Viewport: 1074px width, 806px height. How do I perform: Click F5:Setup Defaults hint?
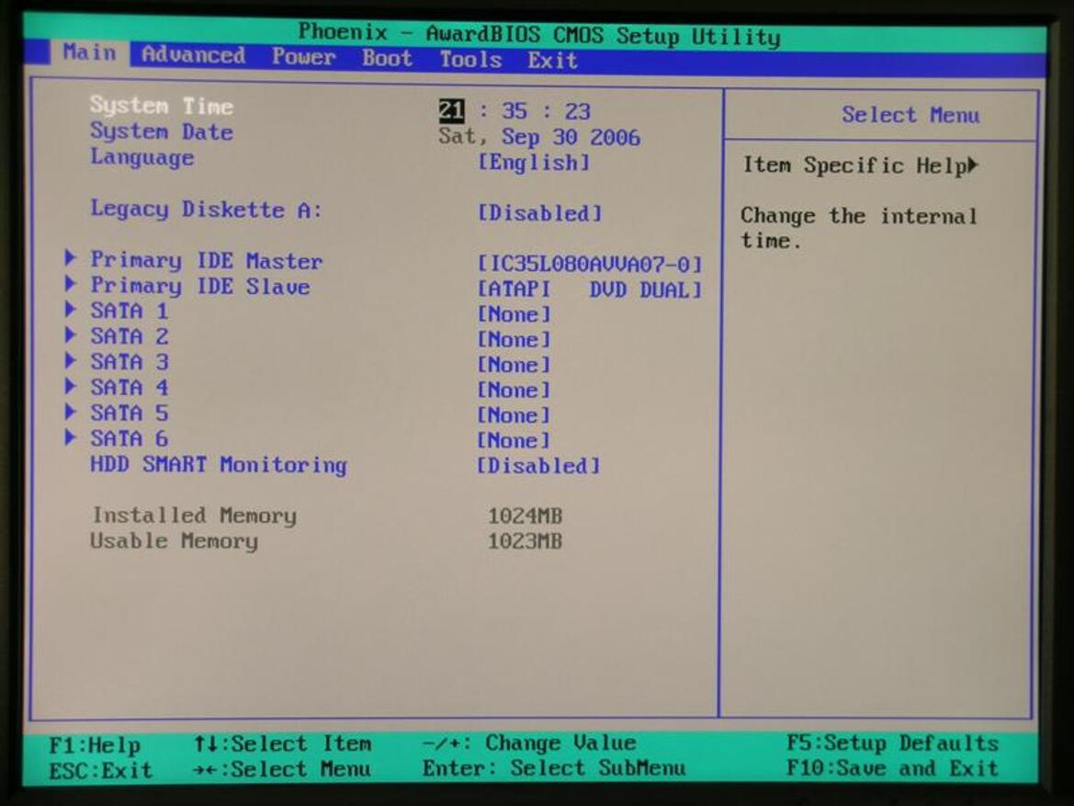coord(892,743)
